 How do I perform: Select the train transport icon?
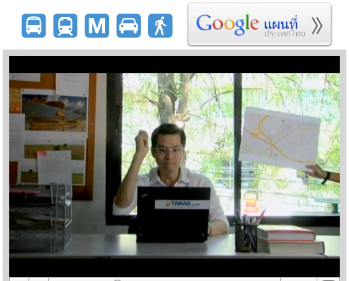pos(65,26)
